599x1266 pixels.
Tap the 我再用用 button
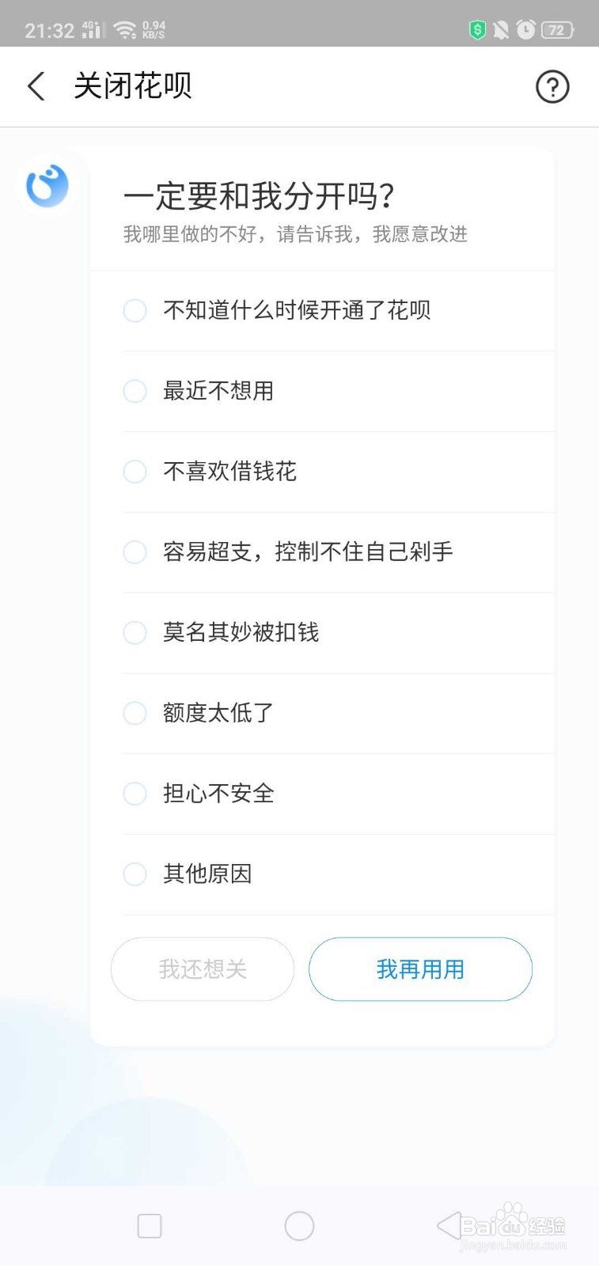click(420, 969)
